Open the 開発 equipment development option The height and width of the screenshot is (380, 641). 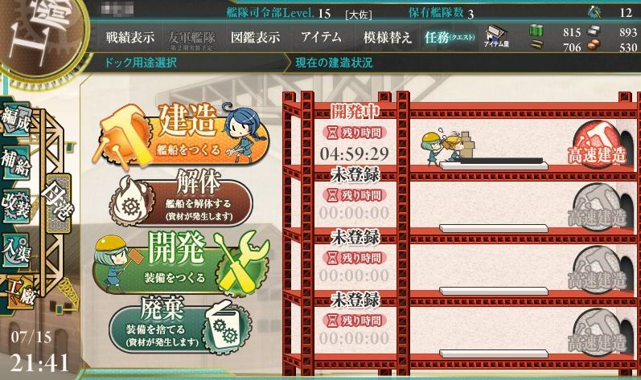click(x=181, y=264)
